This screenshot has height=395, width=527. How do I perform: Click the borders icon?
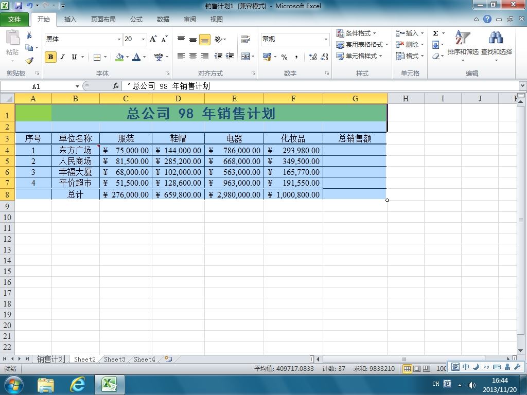97,57
